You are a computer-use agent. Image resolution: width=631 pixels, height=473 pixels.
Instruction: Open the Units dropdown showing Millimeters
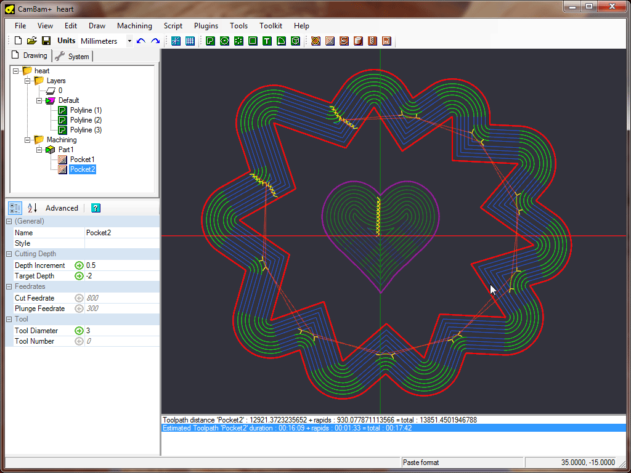(129, 41)
